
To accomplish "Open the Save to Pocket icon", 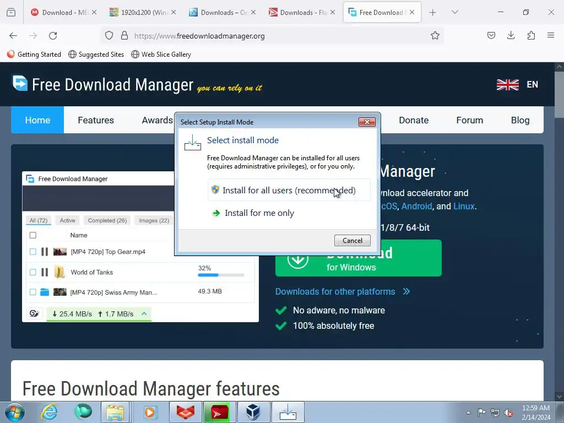I will pyautogui.click(x=491, y=35).
